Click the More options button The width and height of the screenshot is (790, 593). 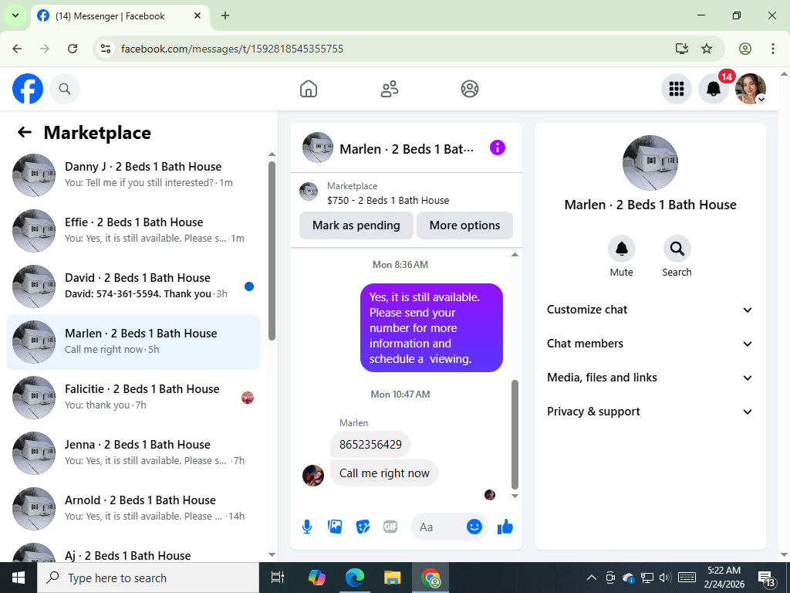tap(464, 225)
